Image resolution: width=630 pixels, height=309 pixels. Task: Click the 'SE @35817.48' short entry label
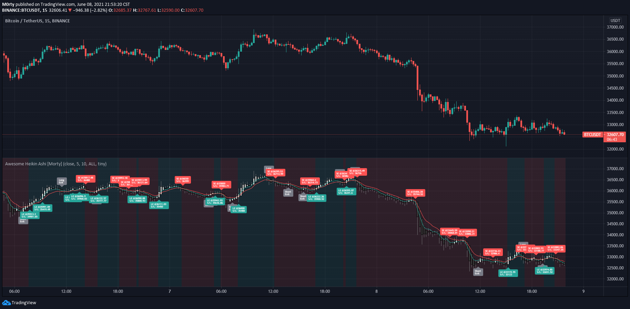pyautogui.click(x=85, y=179)
